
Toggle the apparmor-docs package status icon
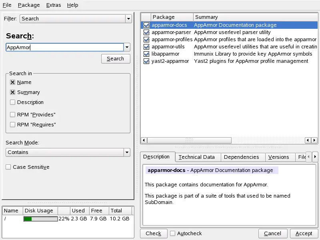(x=146, y=25)
